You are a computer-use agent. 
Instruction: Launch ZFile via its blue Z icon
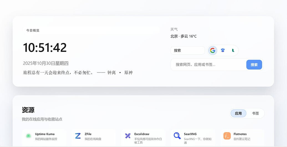78,136
